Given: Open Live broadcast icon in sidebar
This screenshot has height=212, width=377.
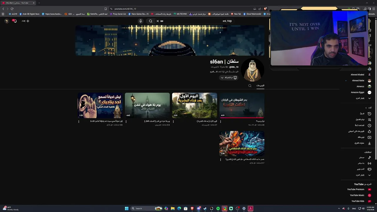Looking at the screenshot, I should 369,163.
